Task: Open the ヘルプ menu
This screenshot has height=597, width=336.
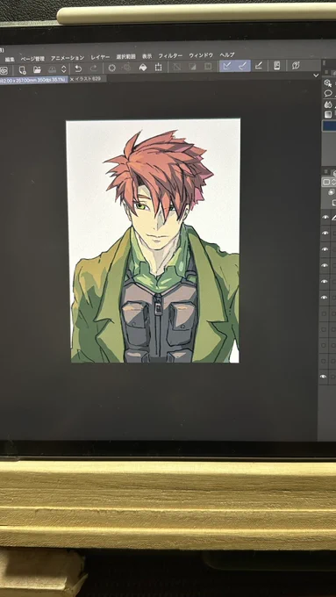Action: point(227,54)
